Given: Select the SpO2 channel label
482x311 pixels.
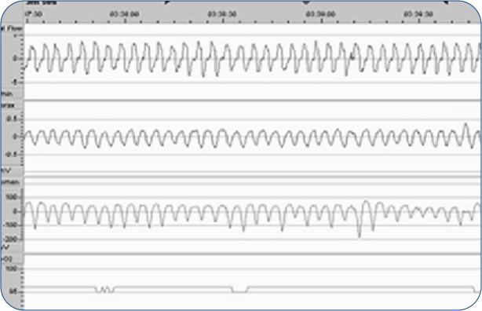Looking at the screenshot, I should pyautogui.click(x=7, y=259).
